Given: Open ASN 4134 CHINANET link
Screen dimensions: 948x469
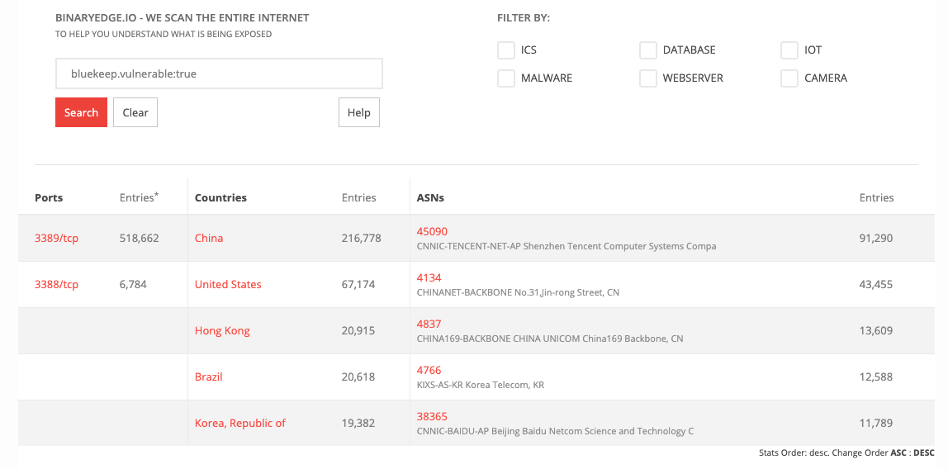Looking at the screenshot, I should point(429,277).
